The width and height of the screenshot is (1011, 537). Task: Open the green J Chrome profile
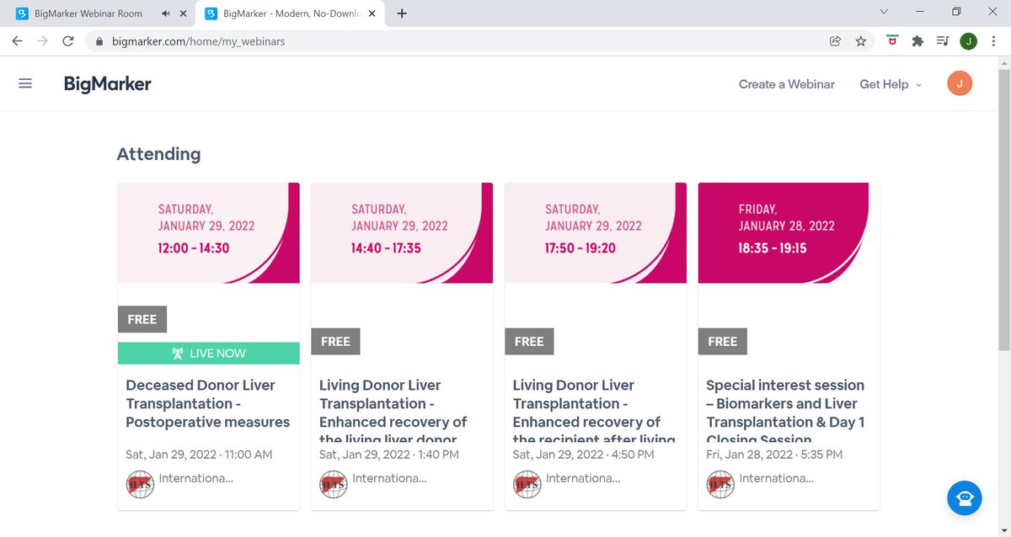pos(969,40)
